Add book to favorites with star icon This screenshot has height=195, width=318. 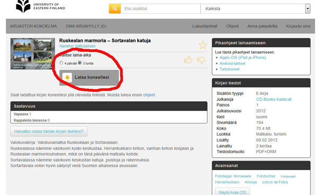(x=202, y=45)
